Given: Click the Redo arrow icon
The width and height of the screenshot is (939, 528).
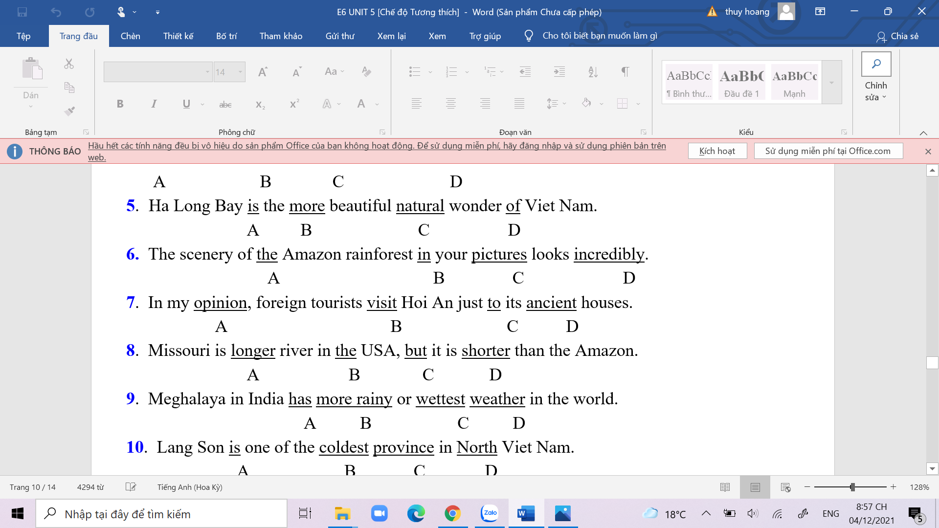Looking at the screenshot, I should (89, 12).
